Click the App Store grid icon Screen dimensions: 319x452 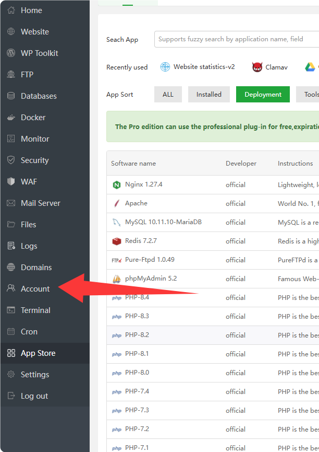click(x=11, y=353)
